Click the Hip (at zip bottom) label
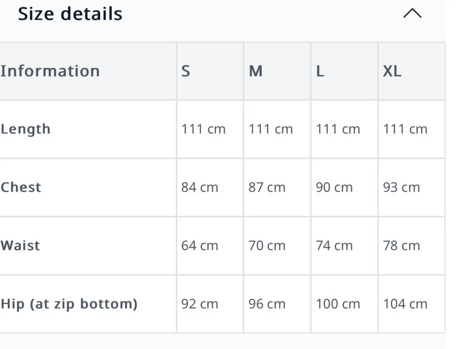 (x=69, y=304)
